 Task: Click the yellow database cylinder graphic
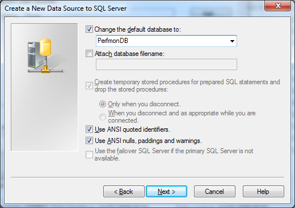coord(45,47)
